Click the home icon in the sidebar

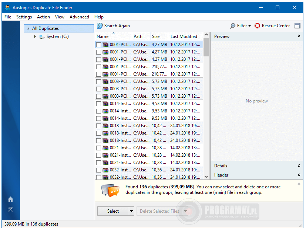tap(10, 199)
